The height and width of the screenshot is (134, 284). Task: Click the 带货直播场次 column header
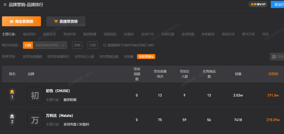coord(160,74)
